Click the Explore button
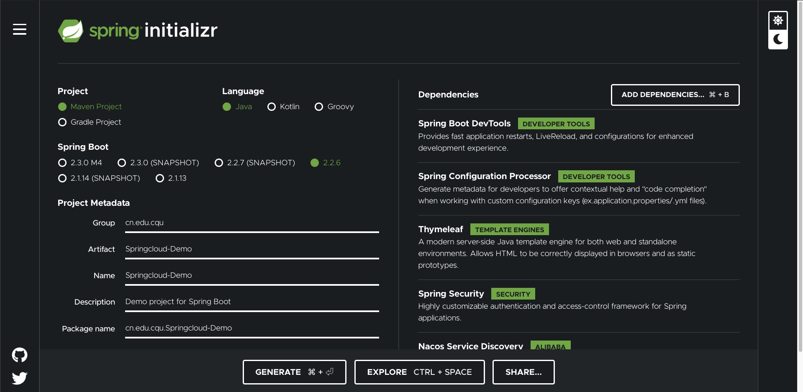 coord(419,372)
